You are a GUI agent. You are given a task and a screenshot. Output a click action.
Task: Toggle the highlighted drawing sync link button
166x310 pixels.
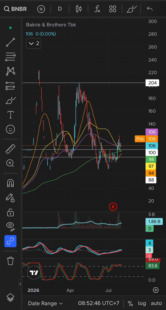click(x=10, y=241)
